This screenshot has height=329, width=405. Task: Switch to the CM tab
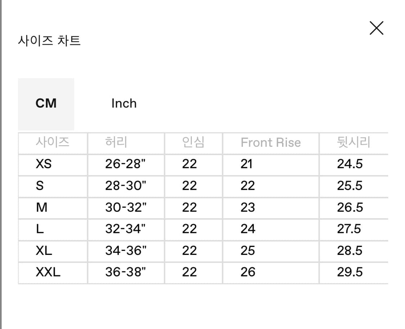coord(46,104)
